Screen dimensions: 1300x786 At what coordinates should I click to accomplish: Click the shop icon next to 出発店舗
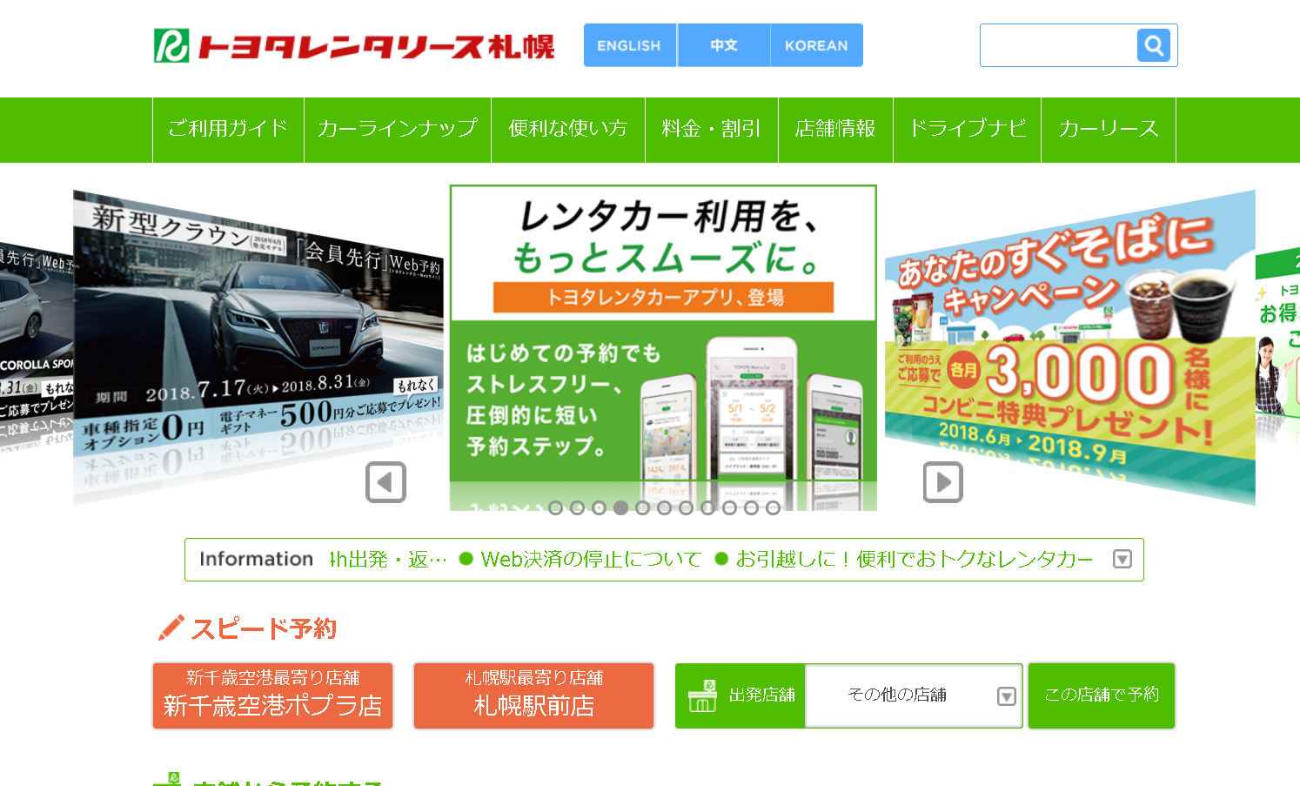tap(702, 695)
